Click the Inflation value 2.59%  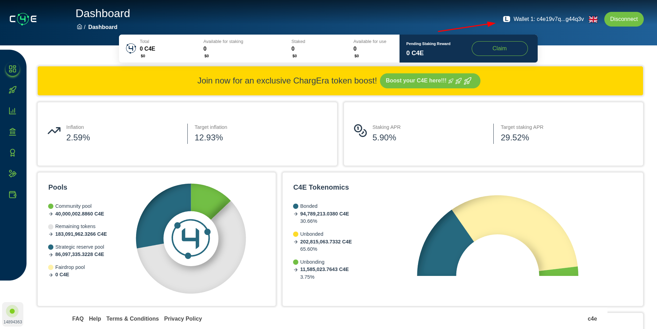click(x=78, y=138)
